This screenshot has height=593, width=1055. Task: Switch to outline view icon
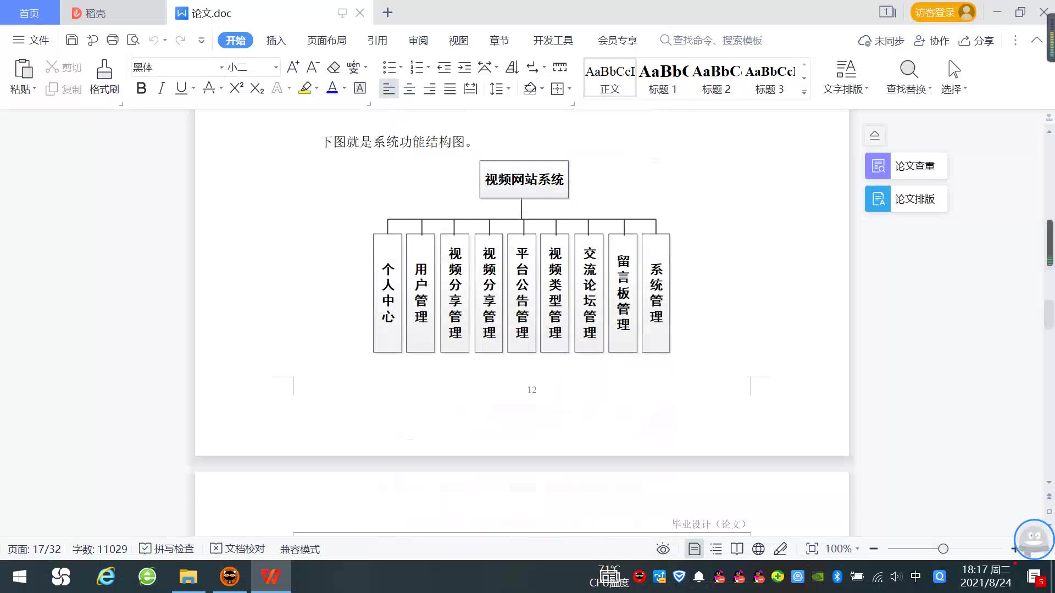point(716,549)
